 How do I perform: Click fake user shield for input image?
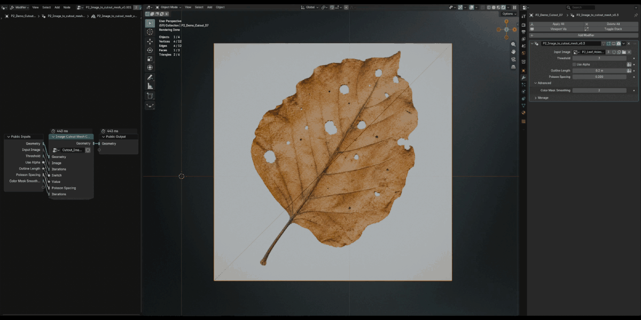pos(614,52)
